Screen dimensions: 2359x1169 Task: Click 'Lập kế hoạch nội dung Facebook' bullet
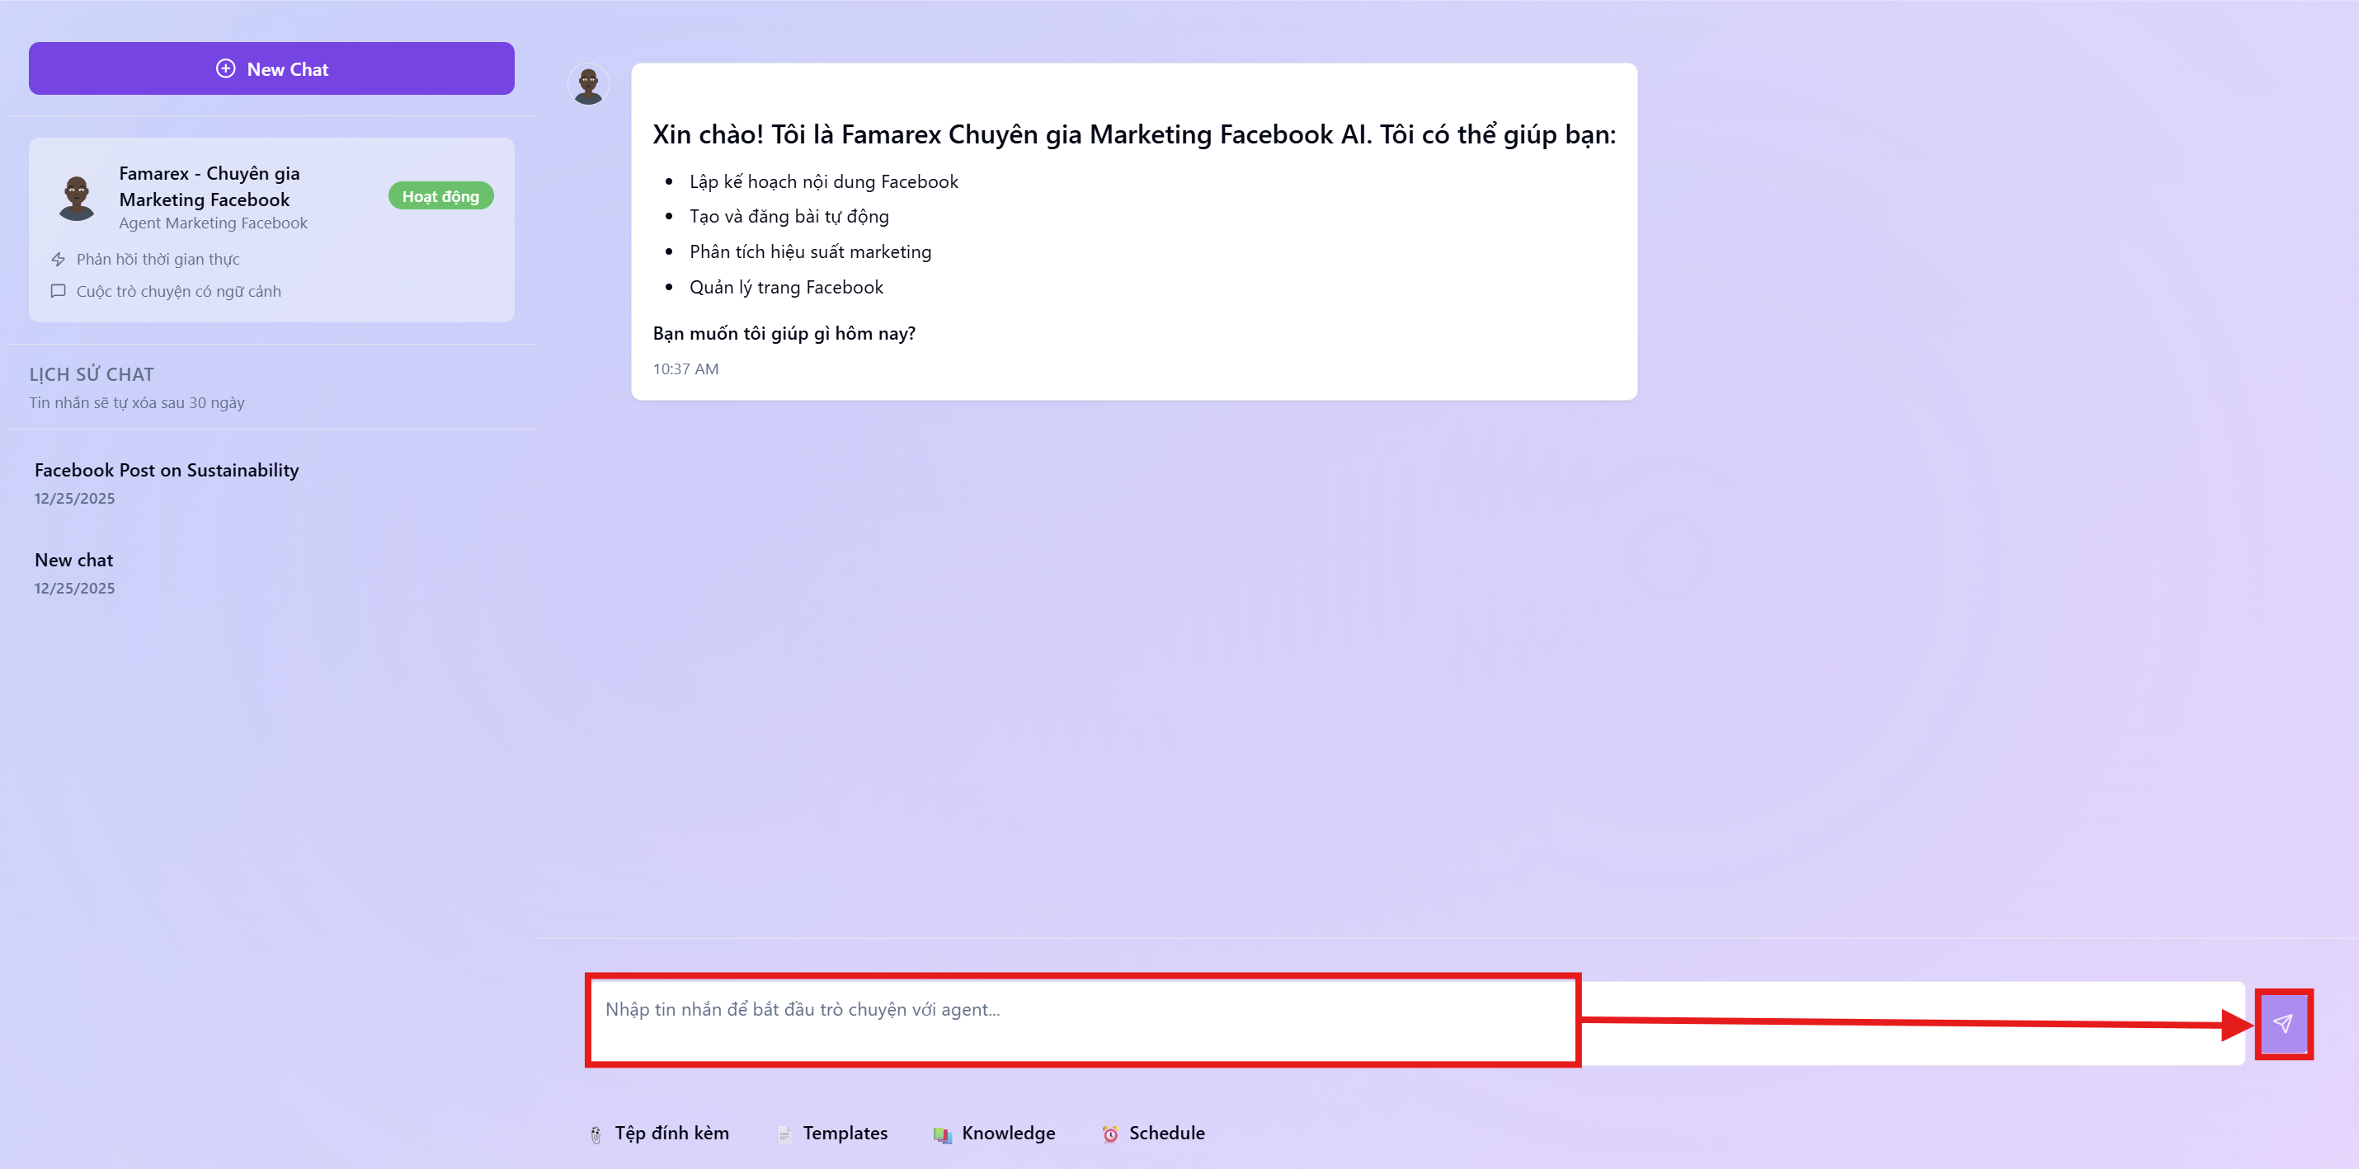coord(823,181)
